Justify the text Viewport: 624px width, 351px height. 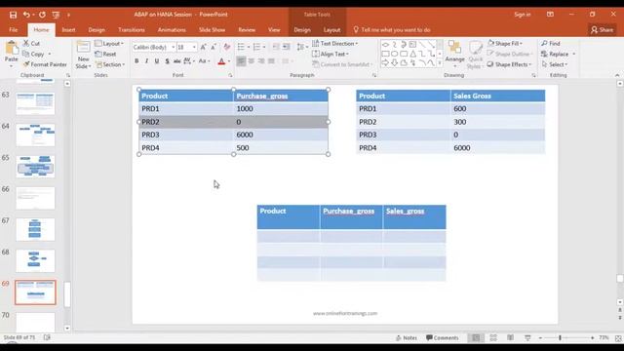click(271, 60)
